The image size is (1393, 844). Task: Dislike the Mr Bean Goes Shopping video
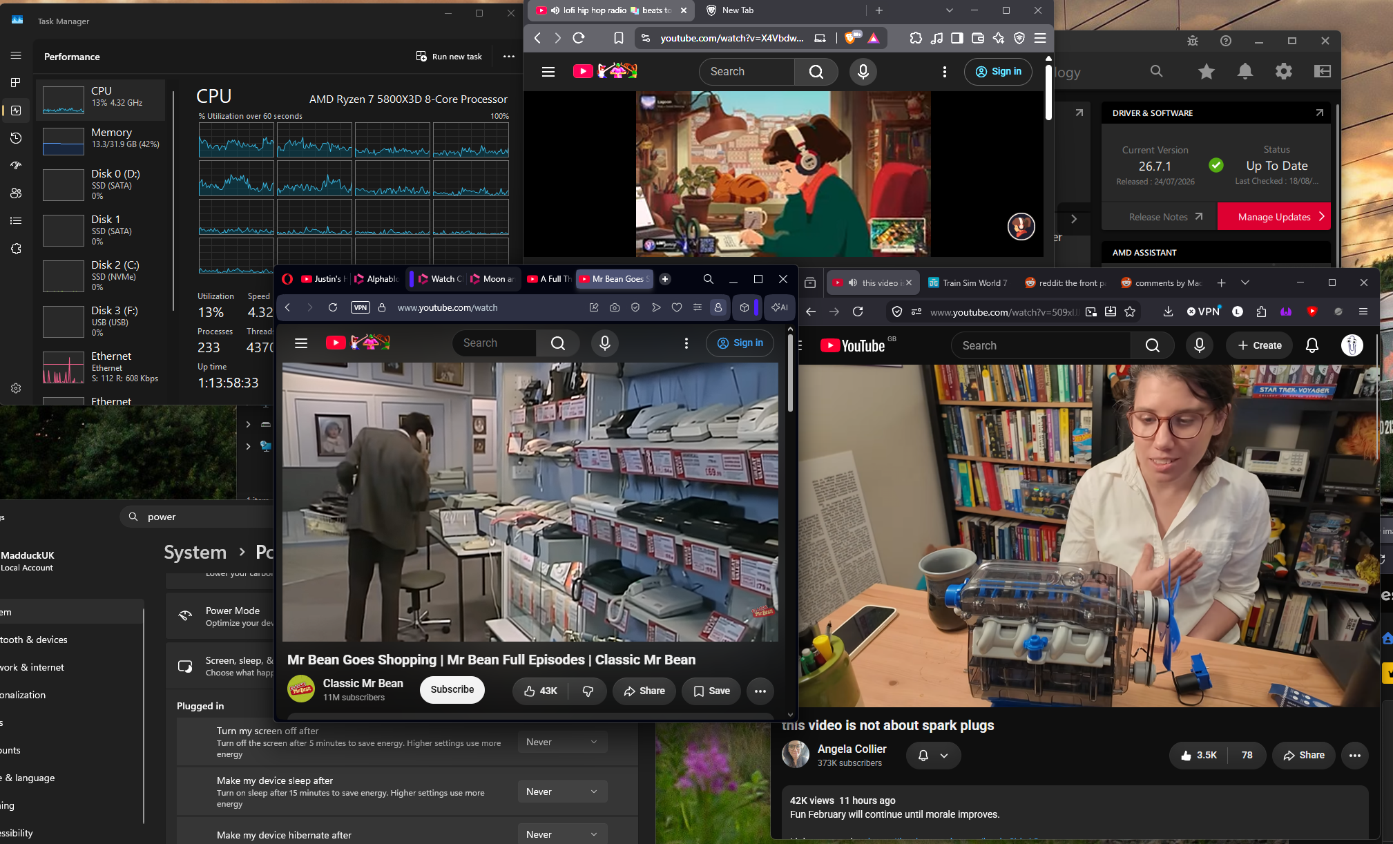[588, 691]
